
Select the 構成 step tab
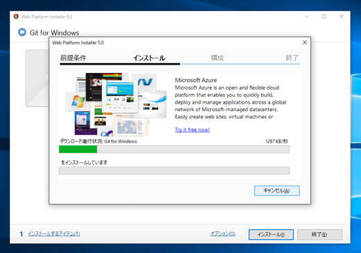217,58
